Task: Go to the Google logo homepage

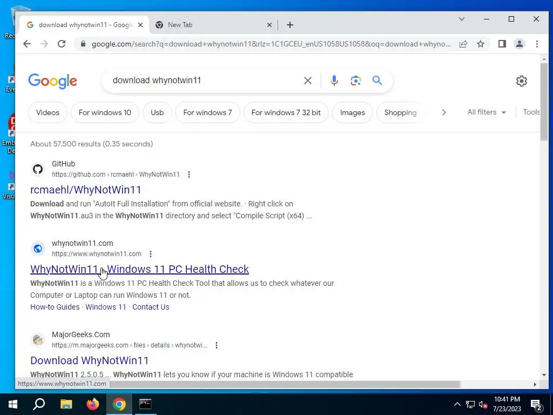Action: pyautogui.click(x=52, y=81)
